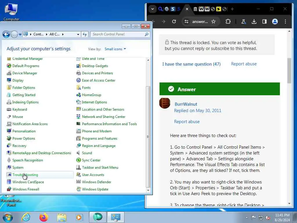
Task: Open Folder Options
Action: 24,88
